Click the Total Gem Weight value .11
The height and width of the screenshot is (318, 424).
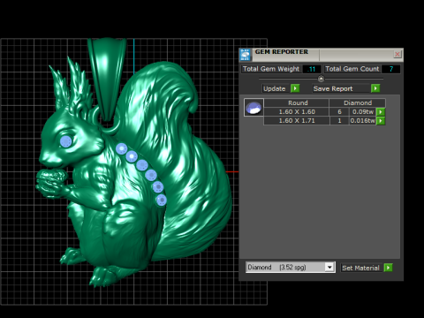point(312,69)
